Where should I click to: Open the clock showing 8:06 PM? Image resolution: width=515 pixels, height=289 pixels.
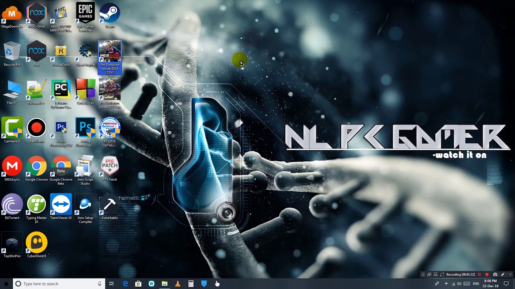point(490,283)
